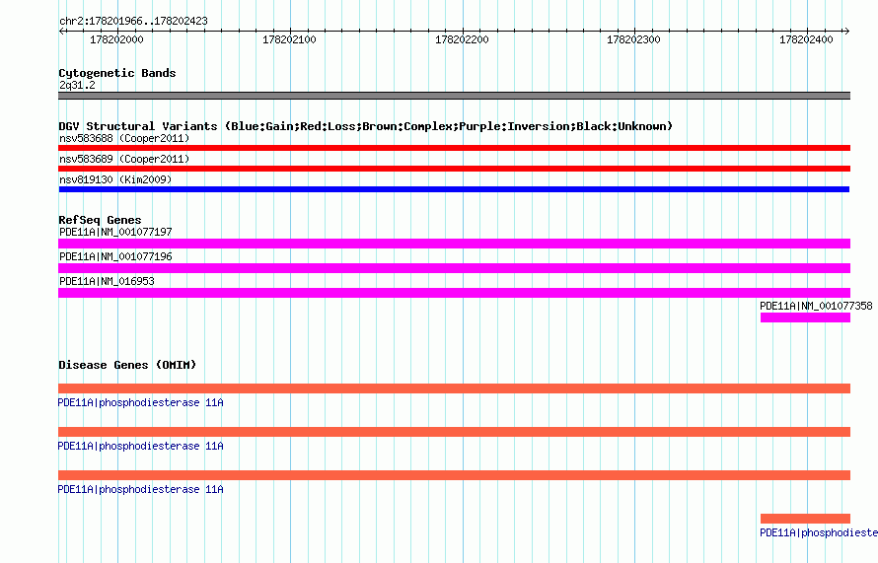
Task: Open variant nsv583688 (Cooper2011) label
Action: (x=124, y=138)
